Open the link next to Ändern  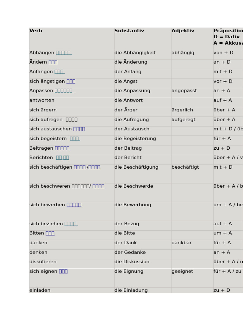(53, 62)
